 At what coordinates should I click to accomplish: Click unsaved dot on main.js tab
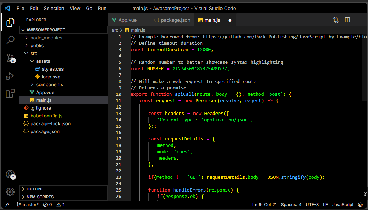point(230,20)
